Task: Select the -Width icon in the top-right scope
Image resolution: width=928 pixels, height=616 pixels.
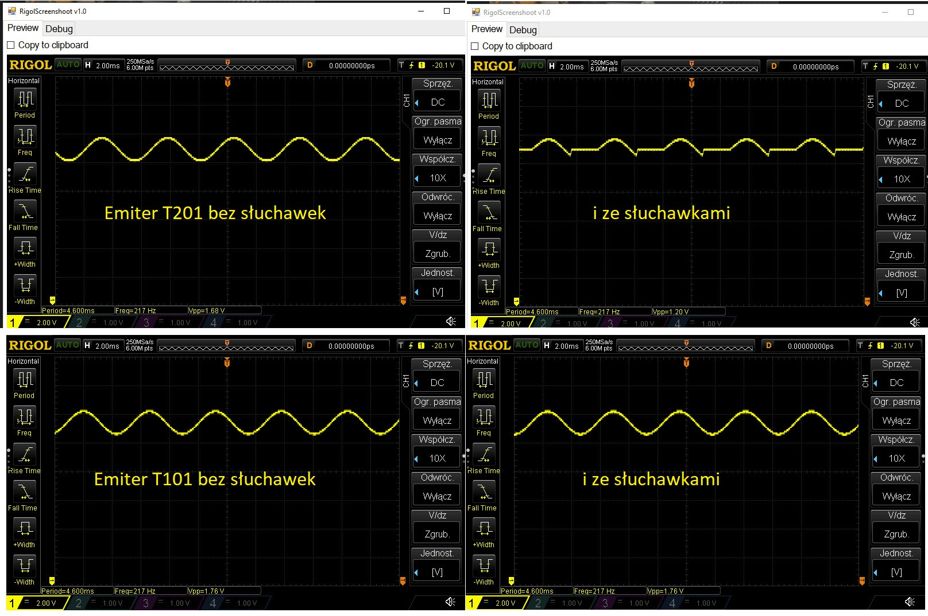Action: [x=489, y=286]
